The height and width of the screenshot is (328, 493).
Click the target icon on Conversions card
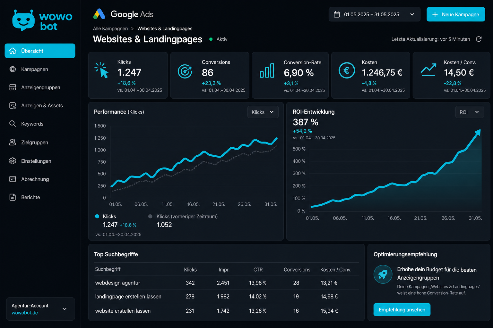click(185, 71)
